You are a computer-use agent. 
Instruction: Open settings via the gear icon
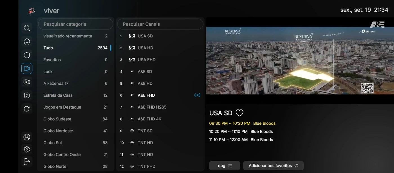[x=27, y=149]
